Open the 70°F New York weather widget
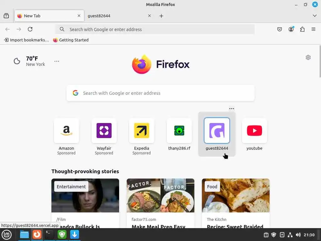Screen dimensions: 321x241 [29, 61]
